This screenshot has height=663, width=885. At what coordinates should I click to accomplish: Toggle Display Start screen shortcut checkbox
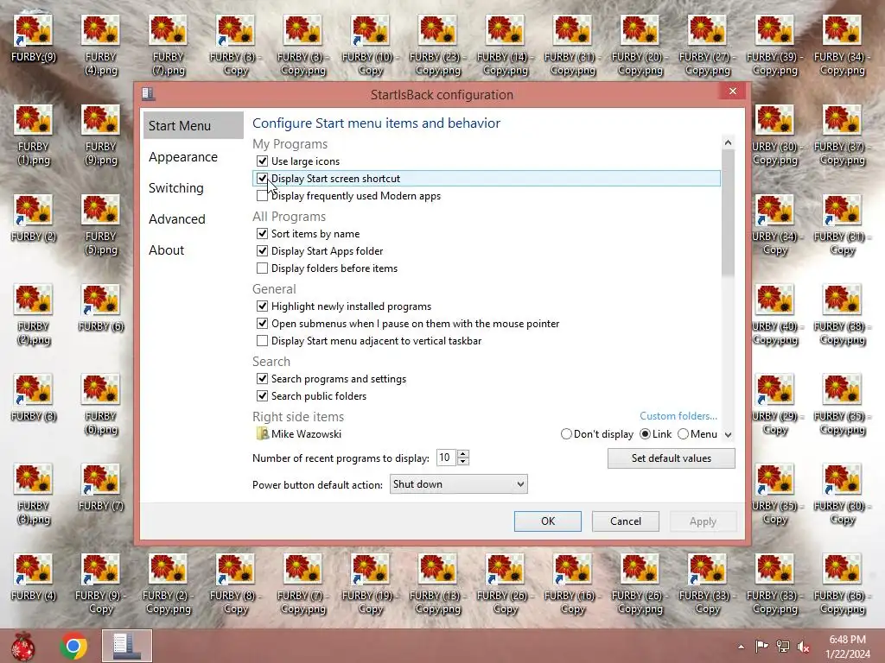(x=262, y=179)
